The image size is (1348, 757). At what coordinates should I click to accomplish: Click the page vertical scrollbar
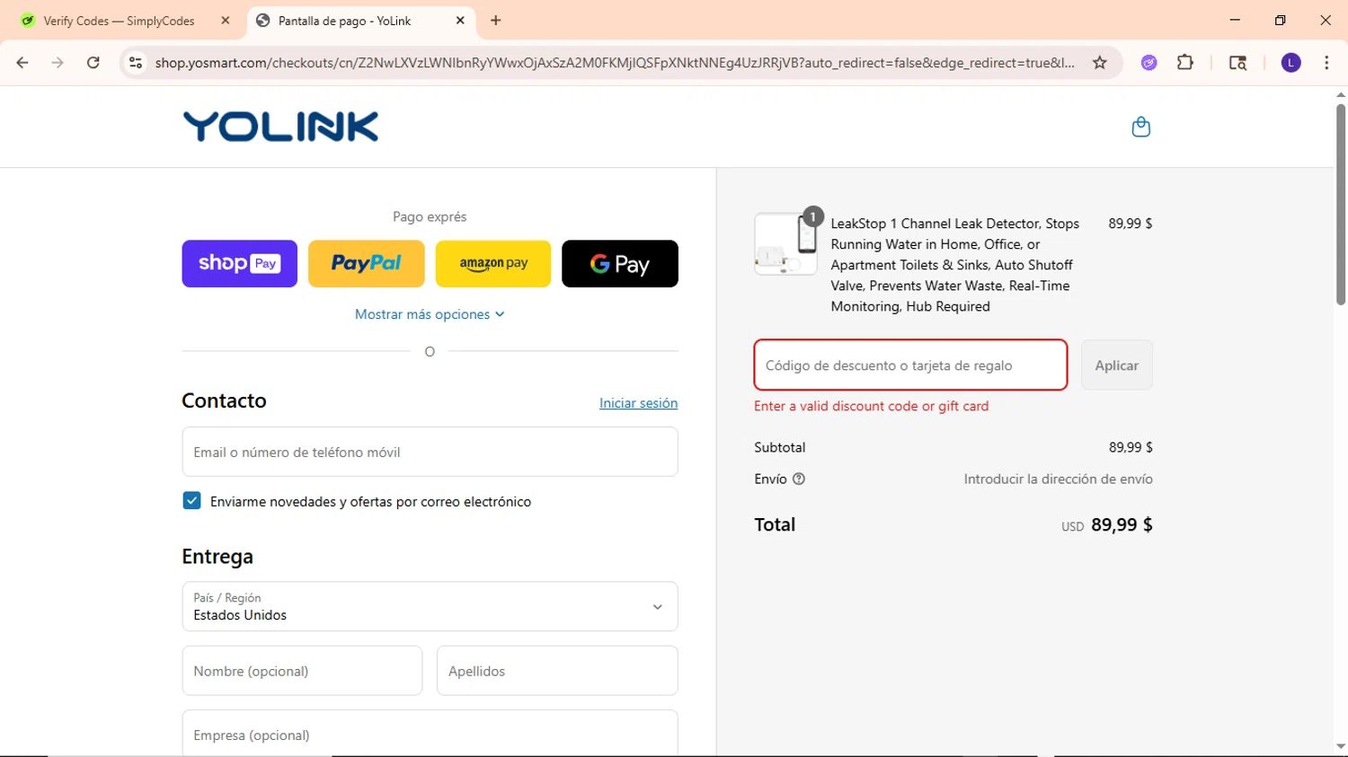pyautogui.click(x=1340, y=204)
